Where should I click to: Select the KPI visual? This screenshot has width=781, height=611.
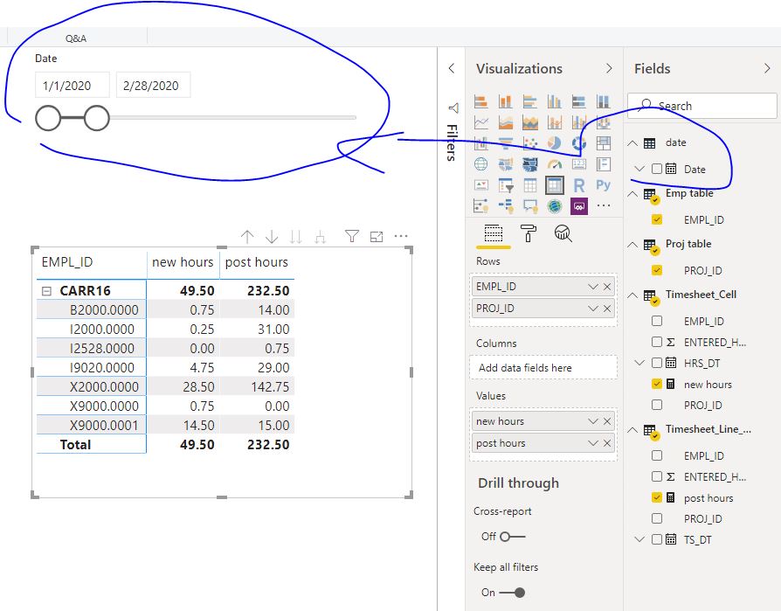coord(480,185)
